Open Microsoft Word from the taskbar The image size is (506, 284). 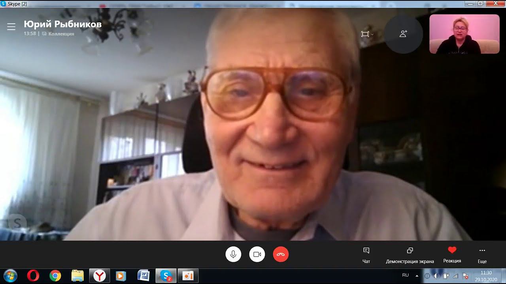coord(143,276)
